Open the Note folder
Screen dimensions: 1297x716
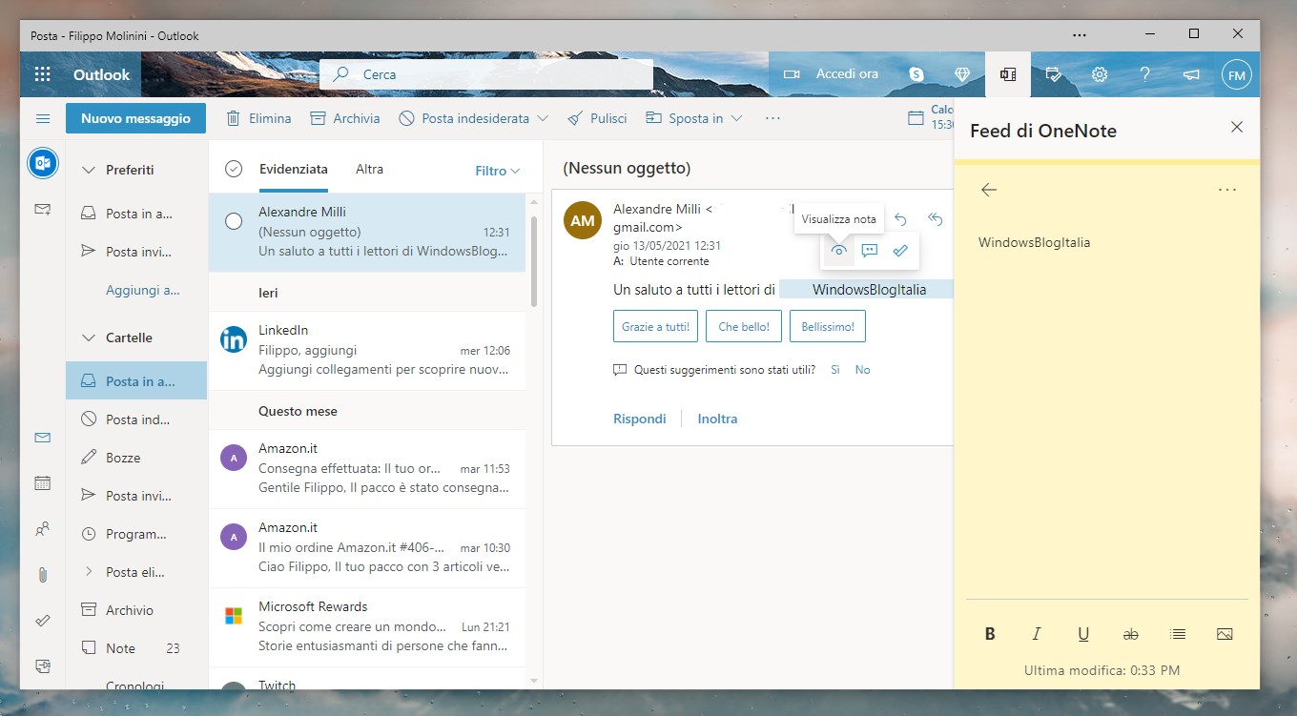coord(135,648)
